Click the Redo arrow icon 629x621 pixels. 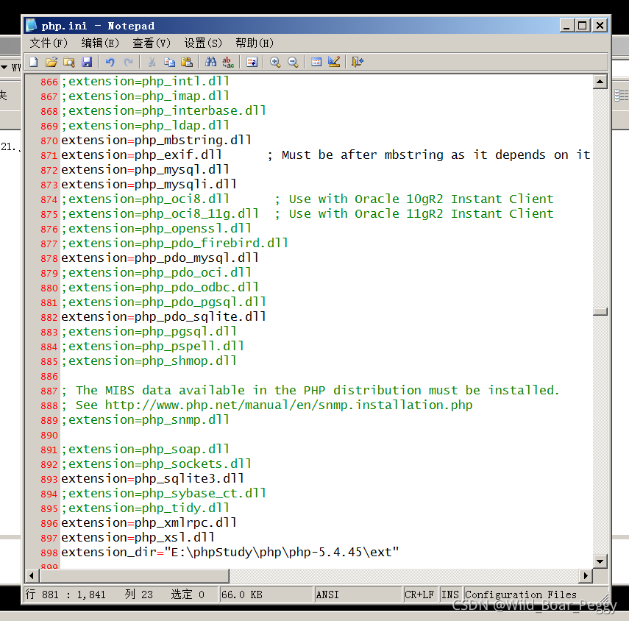tap(128, 62)
